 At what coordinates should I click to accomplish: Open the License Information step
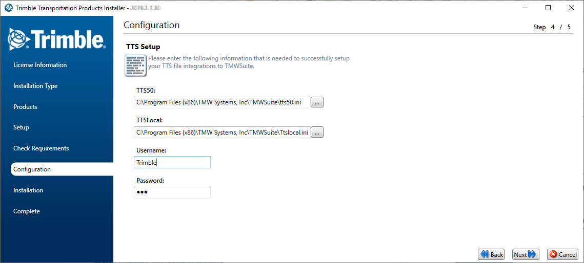[40, 65]
